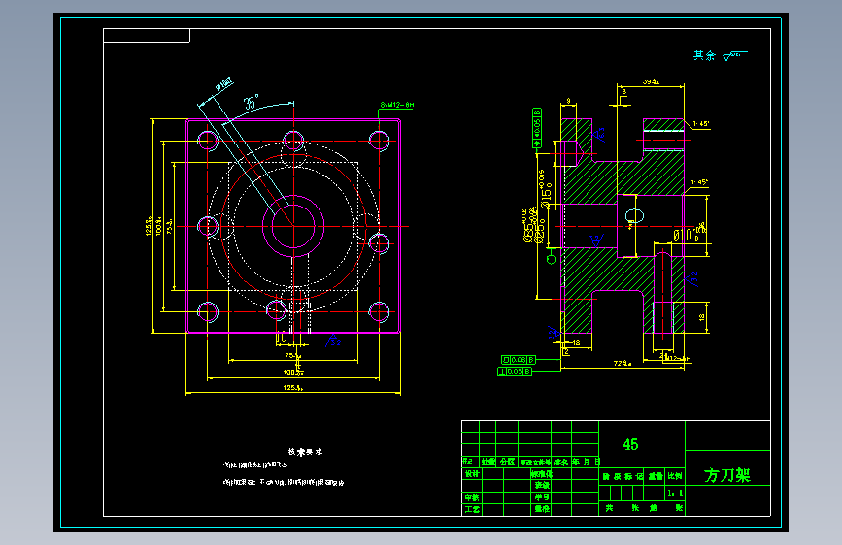Select the 3.2 roughness symbol below plan view
This screenshot has height=545, width=842.
(333, 340)
